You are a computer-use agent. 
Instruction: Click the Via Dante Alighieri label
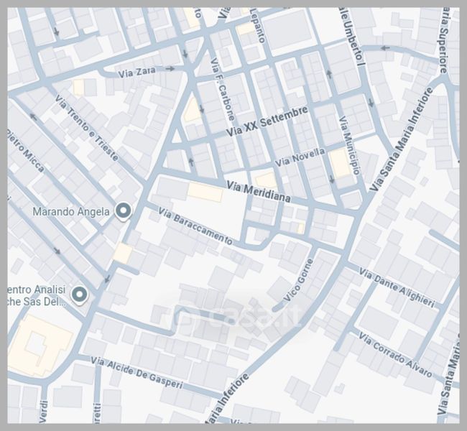(x=397, y=287)
